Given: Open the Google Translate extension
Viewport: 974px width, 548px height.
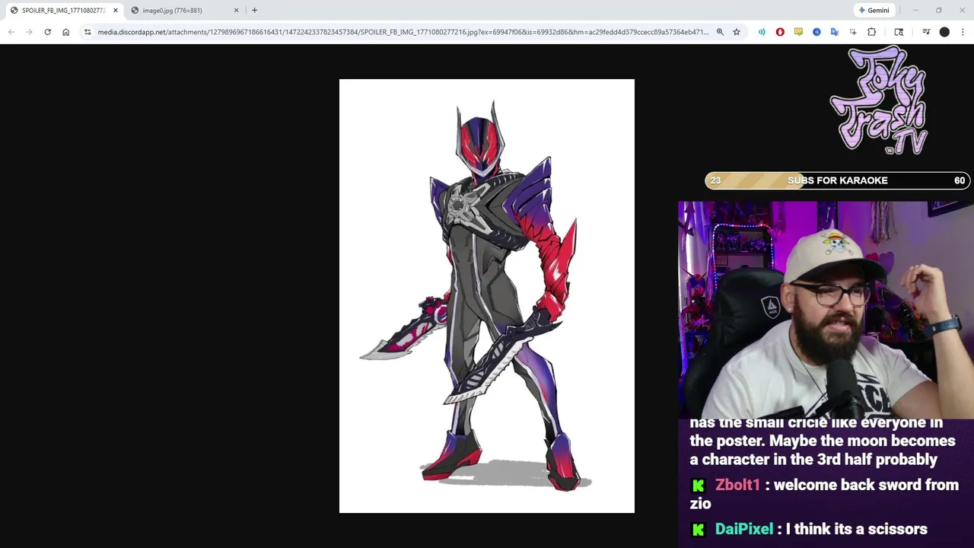Looking at the screenshot, I should 835,32.
